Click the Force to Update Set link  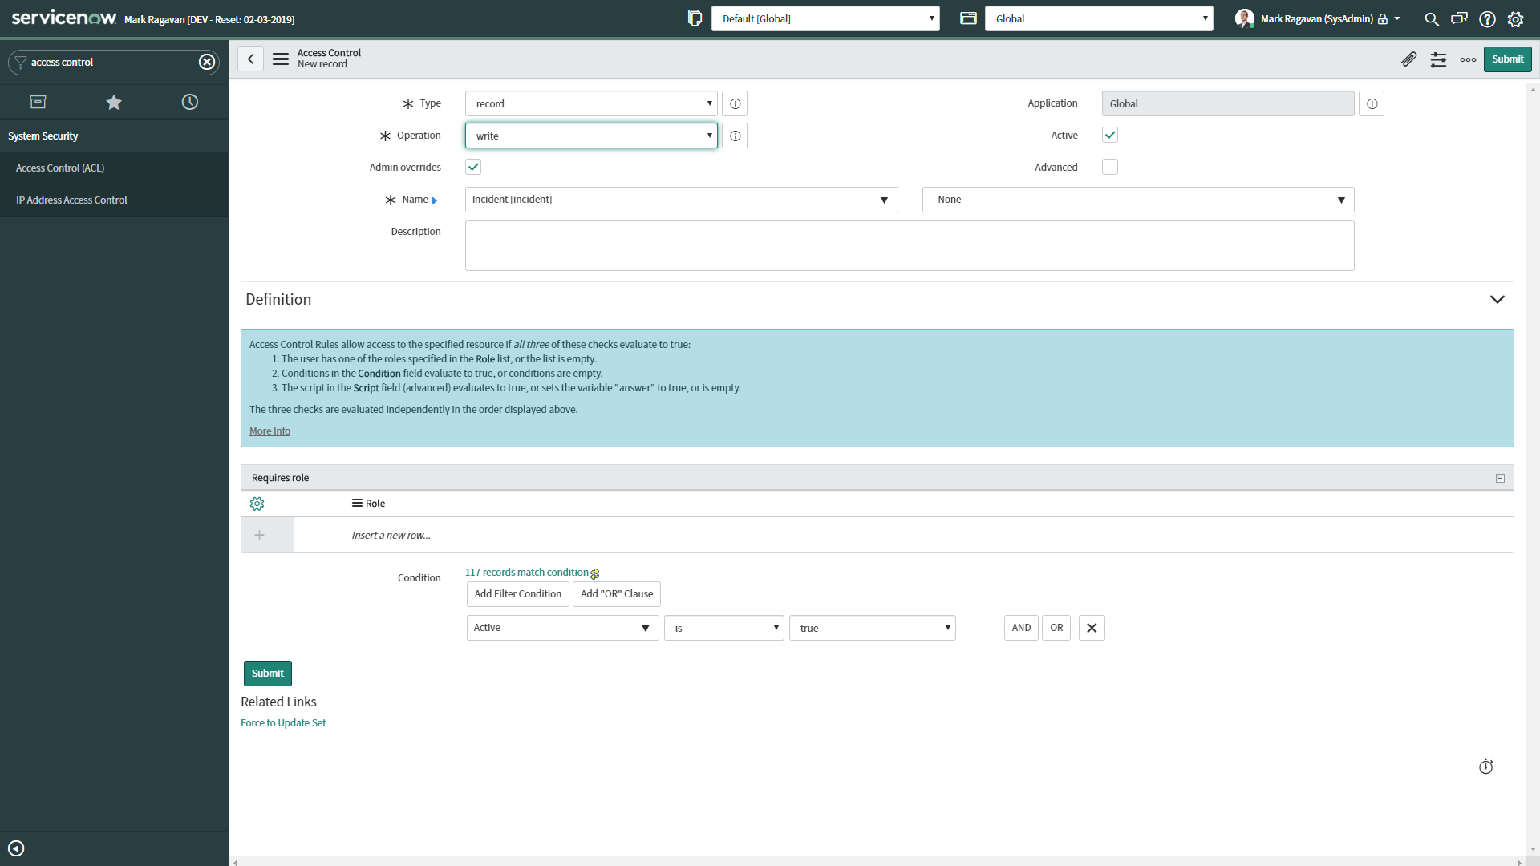tap(283, 722)
